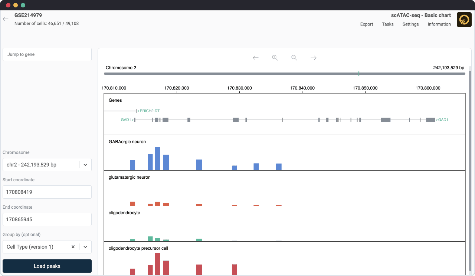Open the Export menu

pyautogui.click(x=366, y=24)
